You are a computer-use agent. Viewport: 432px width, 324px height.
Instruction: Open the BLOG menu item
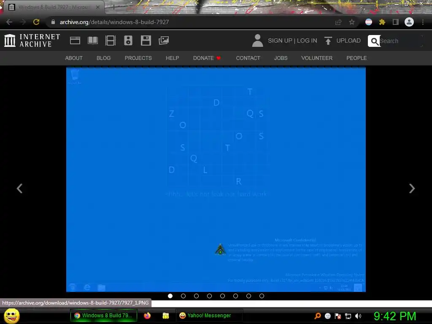click(x=104, y=58)
